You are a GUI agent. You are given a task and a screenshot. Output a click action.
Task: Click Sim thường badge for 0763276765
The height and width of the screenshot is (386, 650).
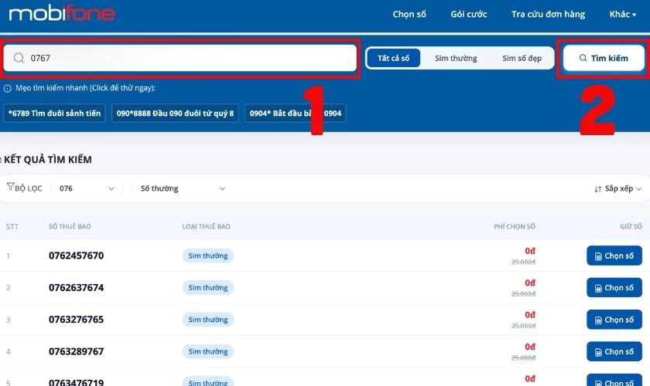208,320
